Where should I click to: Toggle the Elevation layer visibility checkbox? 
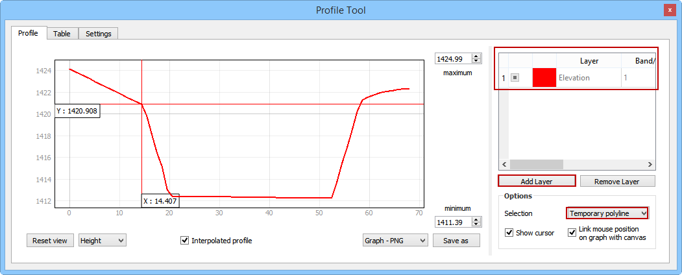click(515, 78)
